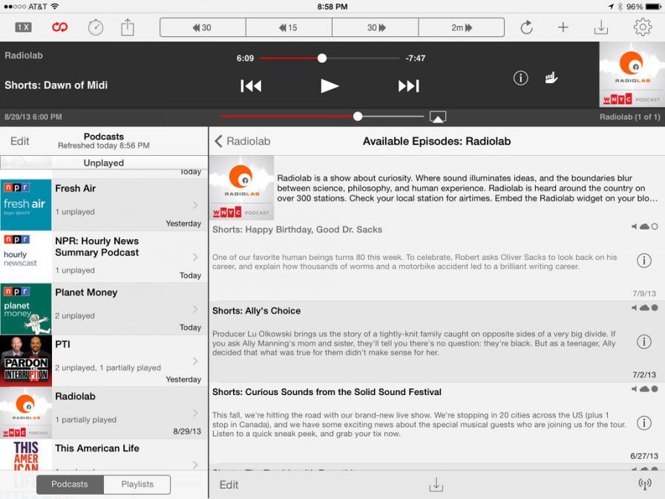The image size is (665, 499).
Task: Tap the 1X playback speed button
Action: 23,27
